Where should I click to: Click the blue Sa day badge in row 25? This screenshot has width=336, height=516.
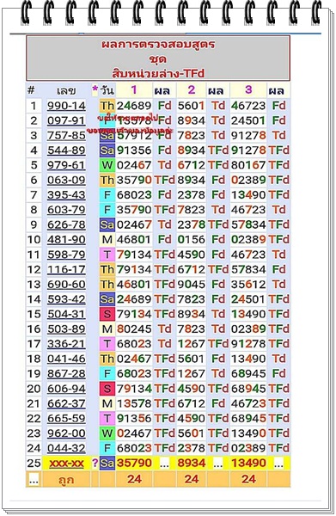[x=107, y=464]
